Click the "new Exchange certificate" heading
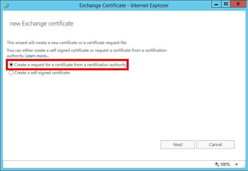 (41, 24)
